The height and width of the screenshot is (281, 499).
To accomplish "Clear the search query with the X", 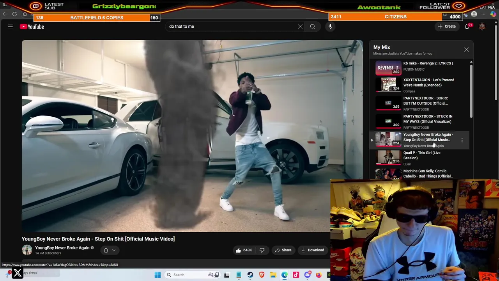I will coord(300,27).
